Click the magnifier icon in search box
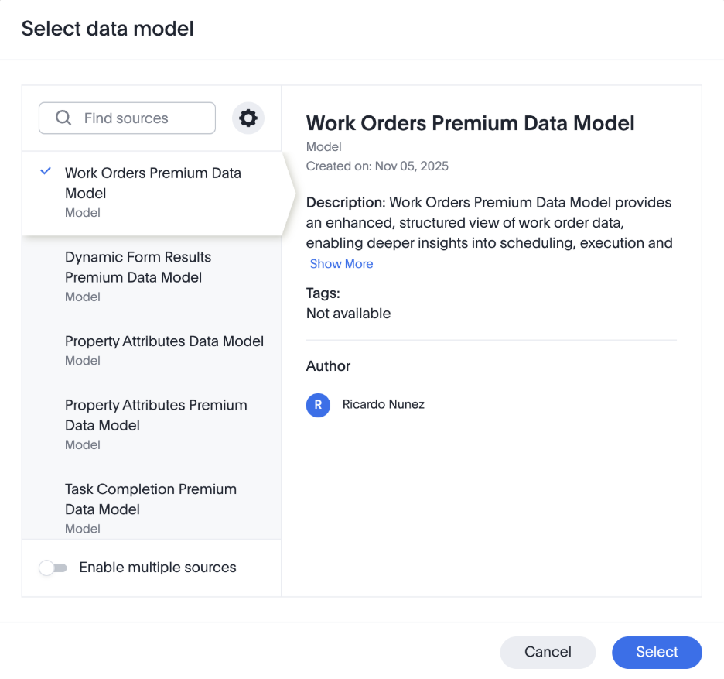Image resolution: width=724 pixels, height=679 pixels. 63,118
